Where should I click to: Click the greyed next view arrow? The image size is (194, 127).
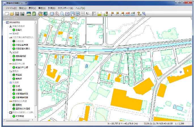pyautogui.click(x=83, y=14)
